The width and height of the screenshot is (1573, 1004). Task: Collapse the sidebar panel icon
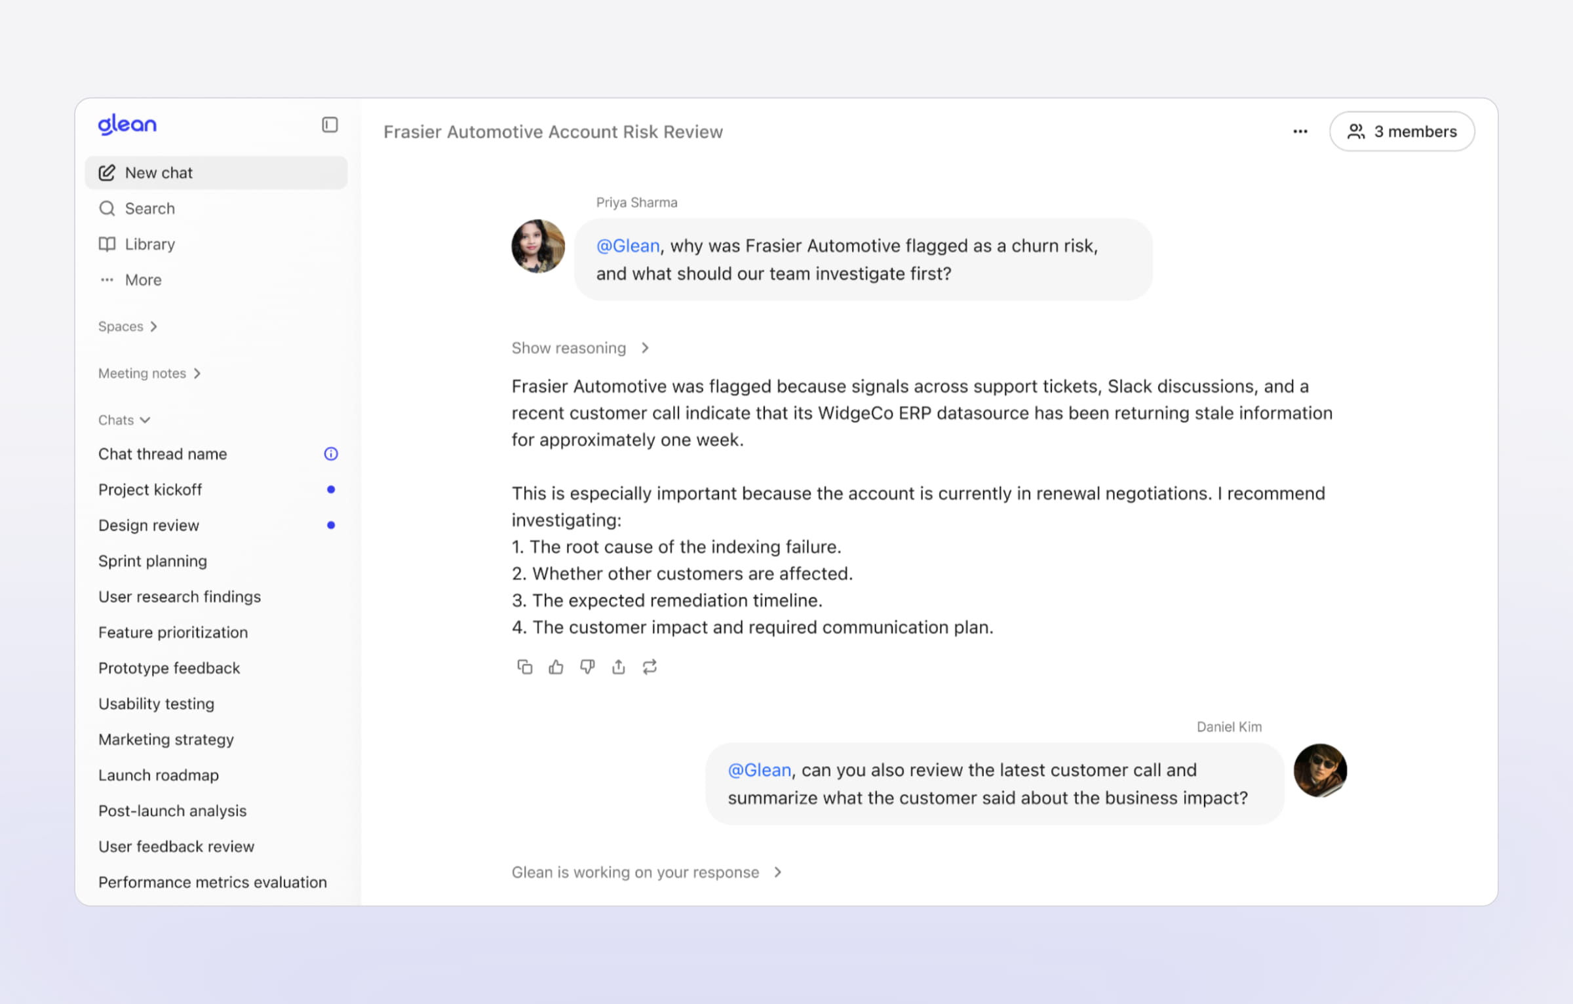(x=330, y=125)
